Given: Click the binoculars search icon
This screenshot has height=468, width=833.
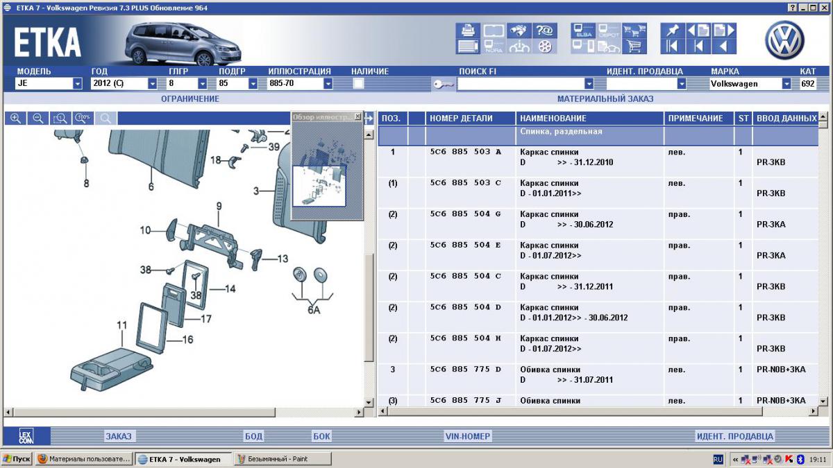Looking at the screenshot, I should (519, 31).
